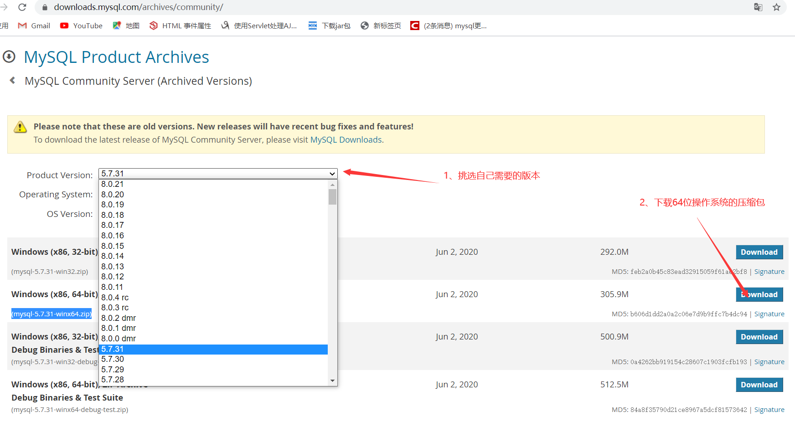Pick version 8.0.16 option

pyautogui.click(x=213, y=236)
